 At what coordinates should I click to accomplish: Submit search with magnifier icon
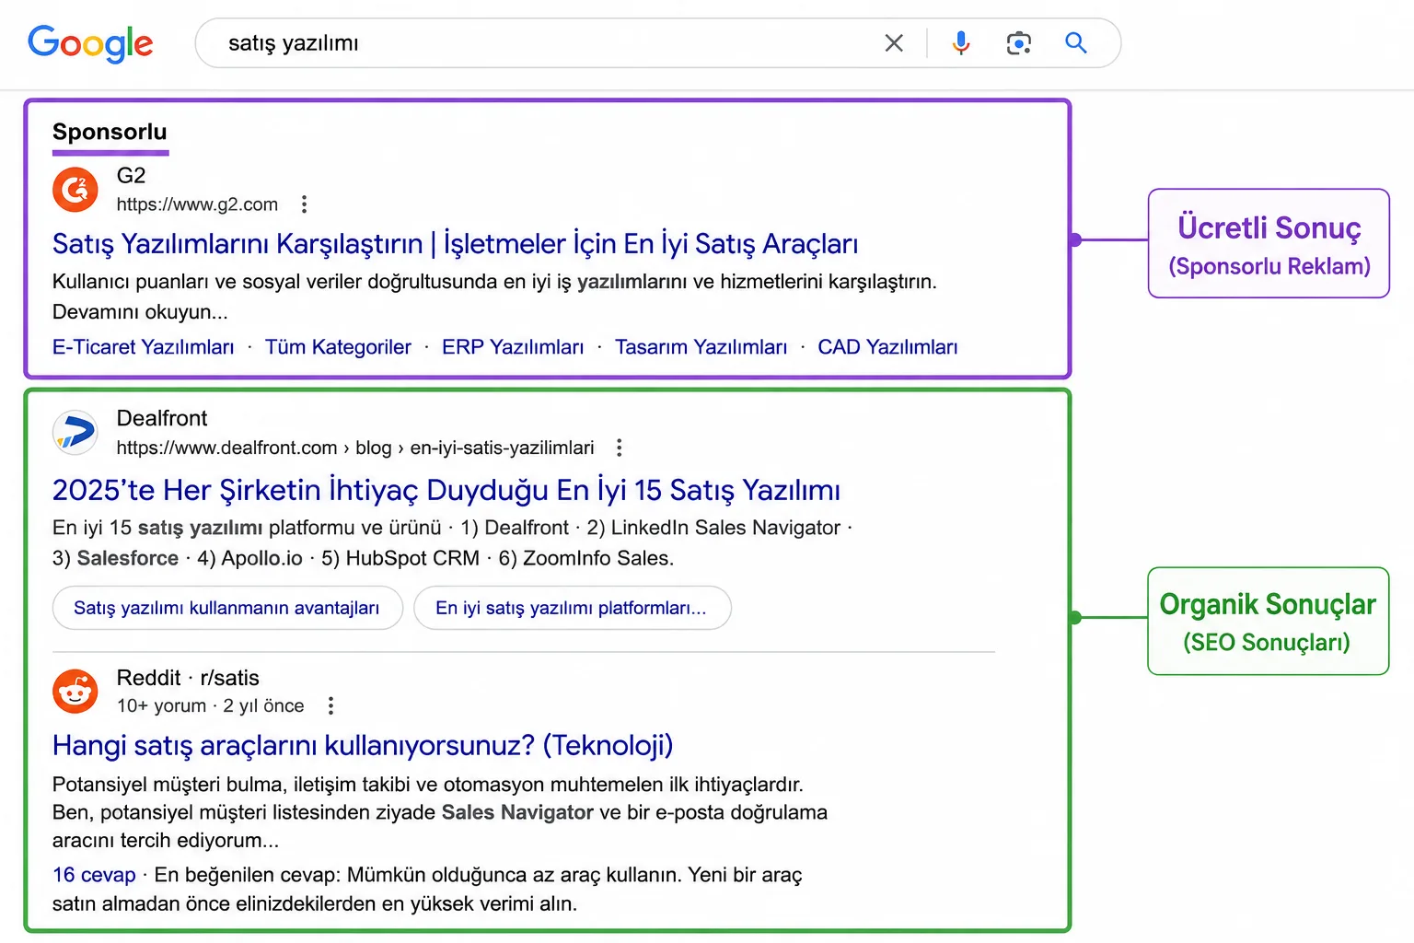tap(1076, 43)
